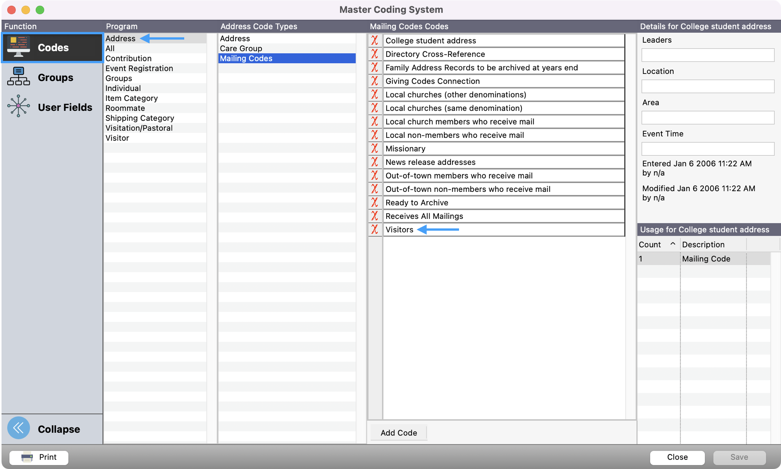Viewport: 781px width, 469px height.
Task: Select "Contribution" in the Program list
Action: [x=128, y=58]
